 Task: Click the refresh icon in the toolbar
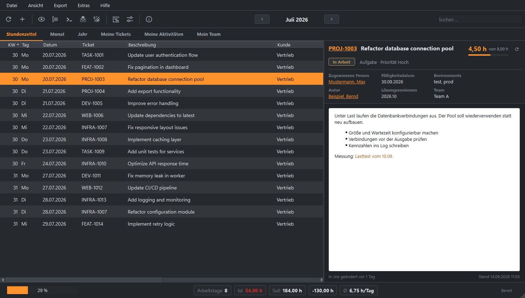(9, 19)
